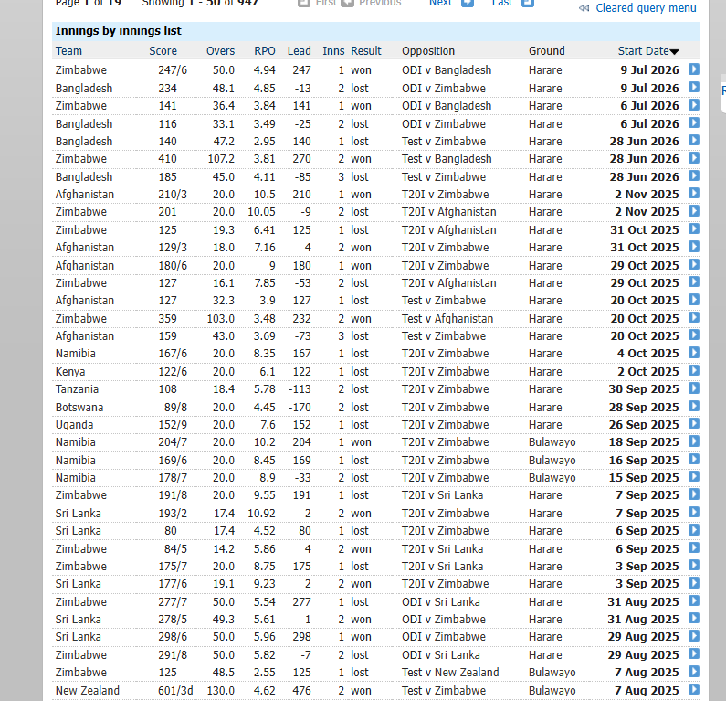The image size is (726, 701).
Task: Click the score 601/3d
Action: pyautogui.click(x=175, y=690)
